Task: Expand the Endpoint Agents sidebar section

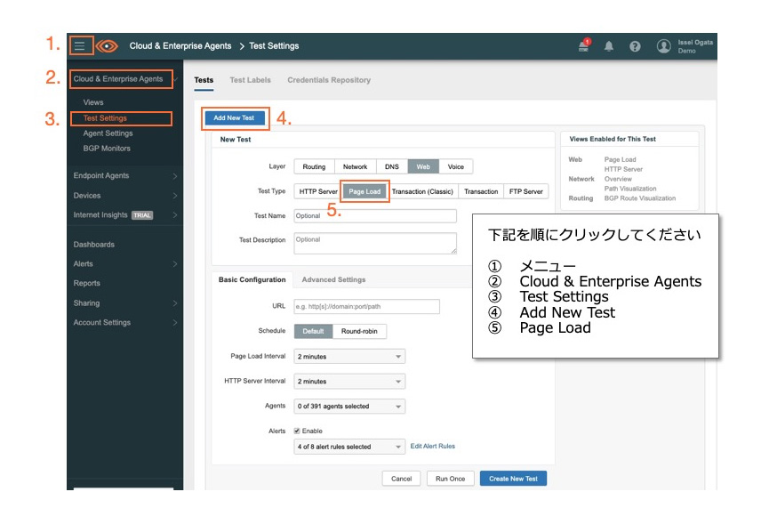Action: (x=124, y=175)
